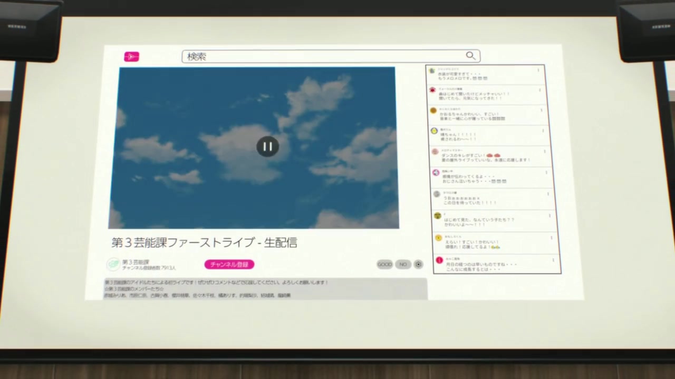The width and height of the screenshot is (675, 379).
Task: Click the avatar beside この日を待っていた comment
Action: coord(436,194)
